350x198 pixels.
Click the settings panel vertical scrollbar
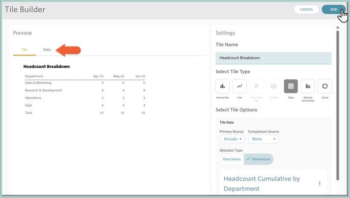[338, 105]
